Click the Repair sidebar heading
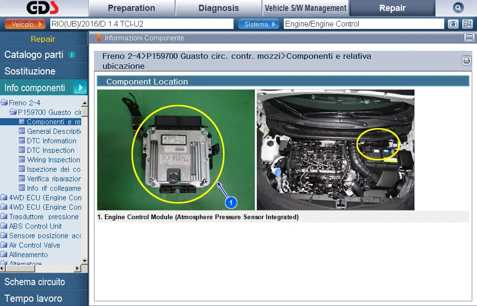This screenshot has width=477, height=306. click(43, 39)
